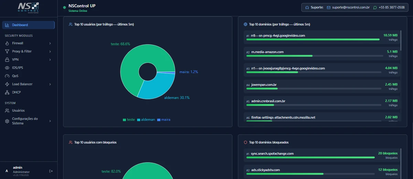Click the Usuários people icon

(x=7, y=110)
